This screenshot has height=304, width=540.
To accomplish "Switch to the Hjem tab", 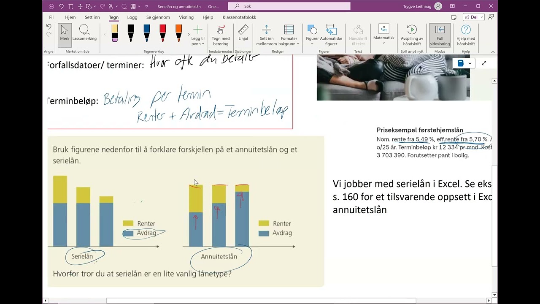I will tap(70, 17).
